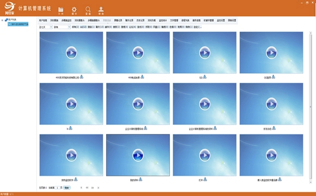The image size is (316, 196).
Task: Click the current page number input field
Action: tap(57, 188)
